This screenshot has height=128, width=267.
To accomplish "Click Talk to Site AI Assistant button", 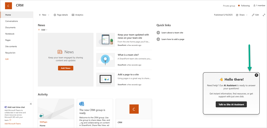I will (231, 104).
